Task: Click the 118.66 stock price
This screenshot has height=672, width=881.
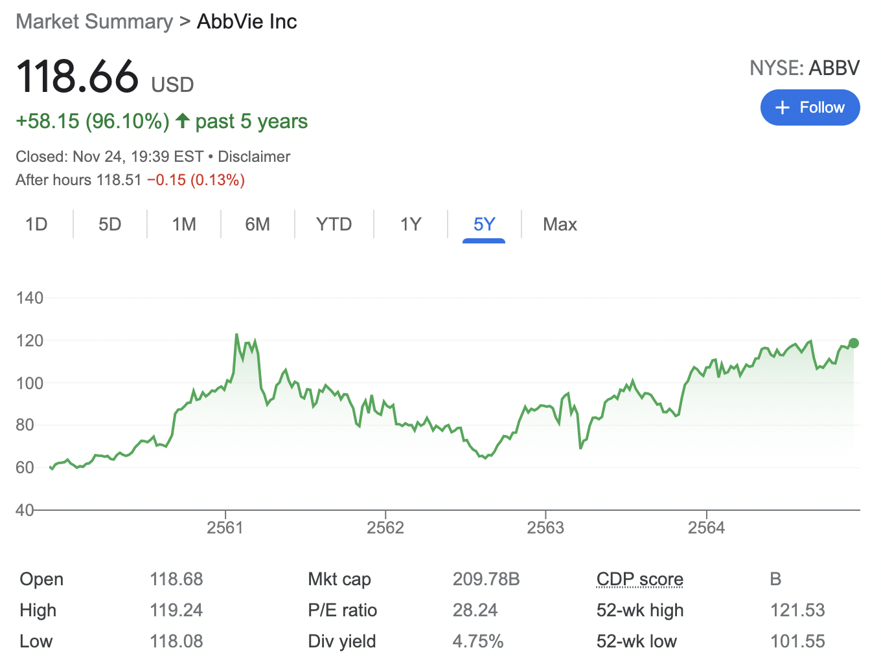Action: pos(78,76)
